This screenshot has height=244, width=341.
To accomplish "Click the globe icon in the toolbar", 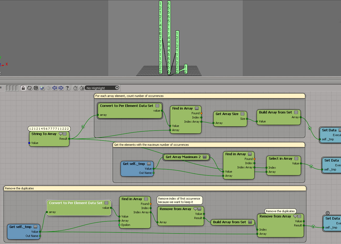I will tap(42, 88).
